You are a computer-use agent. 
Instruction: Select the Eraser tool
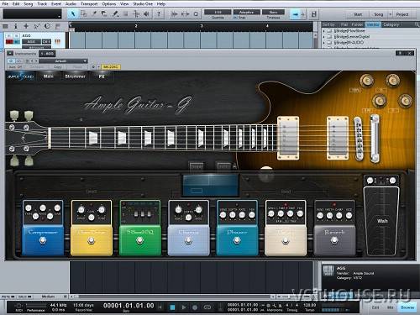pos(104,14)
